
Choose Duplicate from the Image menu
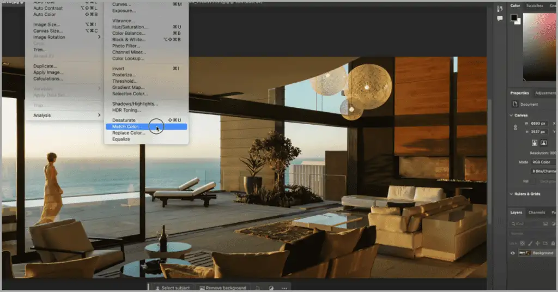[x=66, y=66]
